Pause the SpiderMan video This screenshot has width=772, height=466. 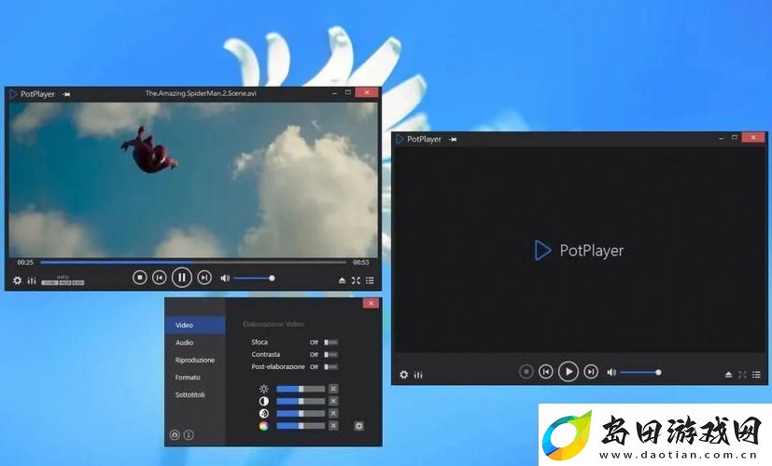click(x=182, y=278)
